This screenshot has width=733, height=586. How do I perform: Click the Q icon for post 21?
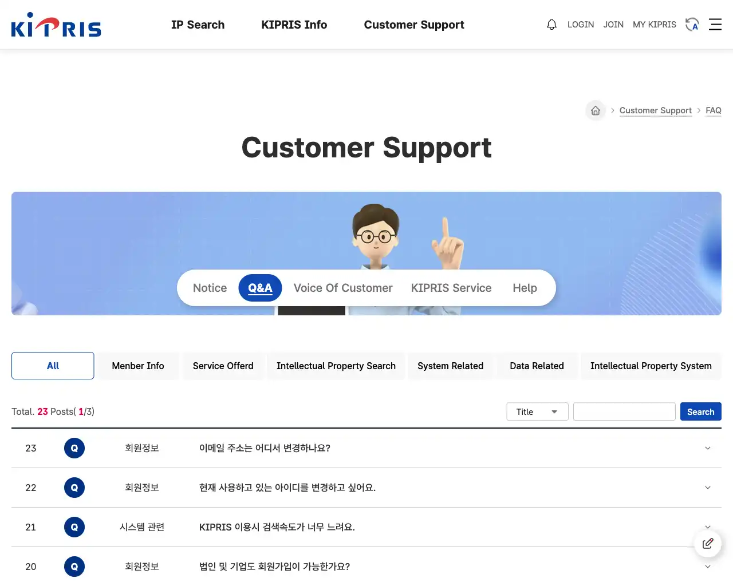pos(74,527)
